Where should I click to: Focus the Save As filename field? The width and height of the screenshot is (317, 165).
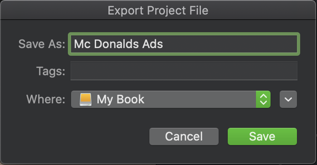click(x=184, y=44)
